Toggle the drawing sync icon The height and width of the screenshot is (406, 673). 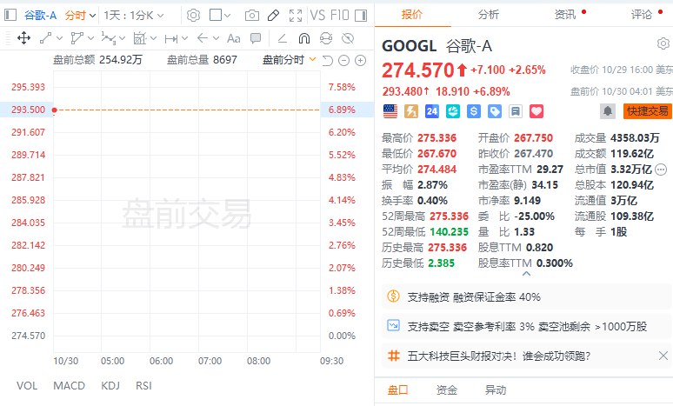click(326, 38)
